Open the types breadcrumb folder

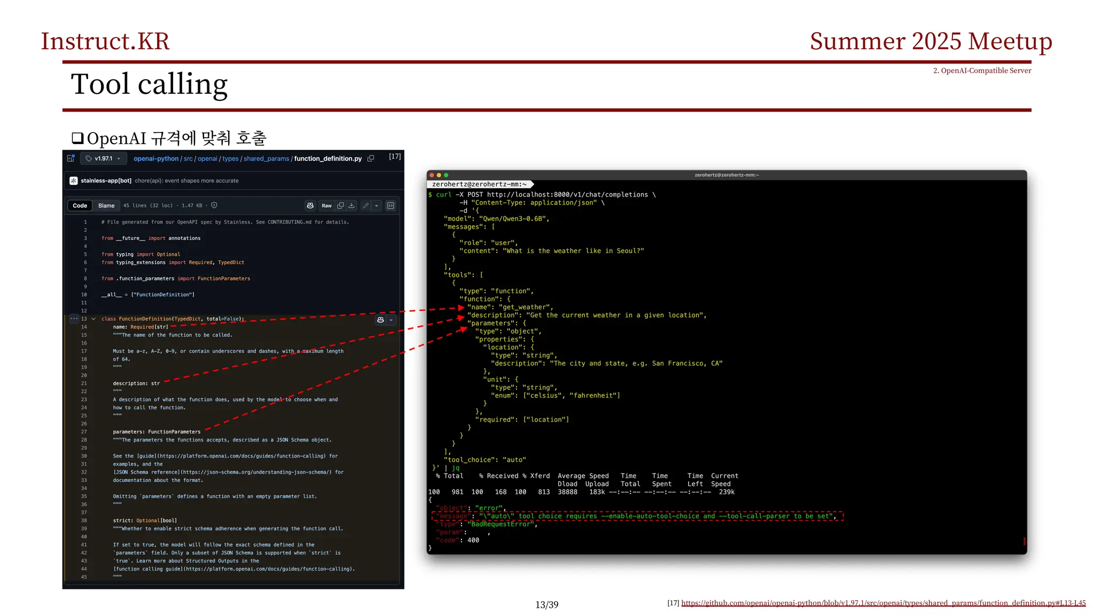tap(230, 159)
